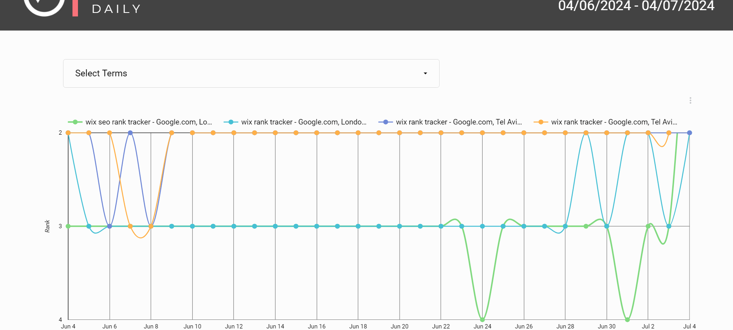The image size is (733, 330).
Task: Click the Jun 16 x-axis label
Action: [317, 326]
